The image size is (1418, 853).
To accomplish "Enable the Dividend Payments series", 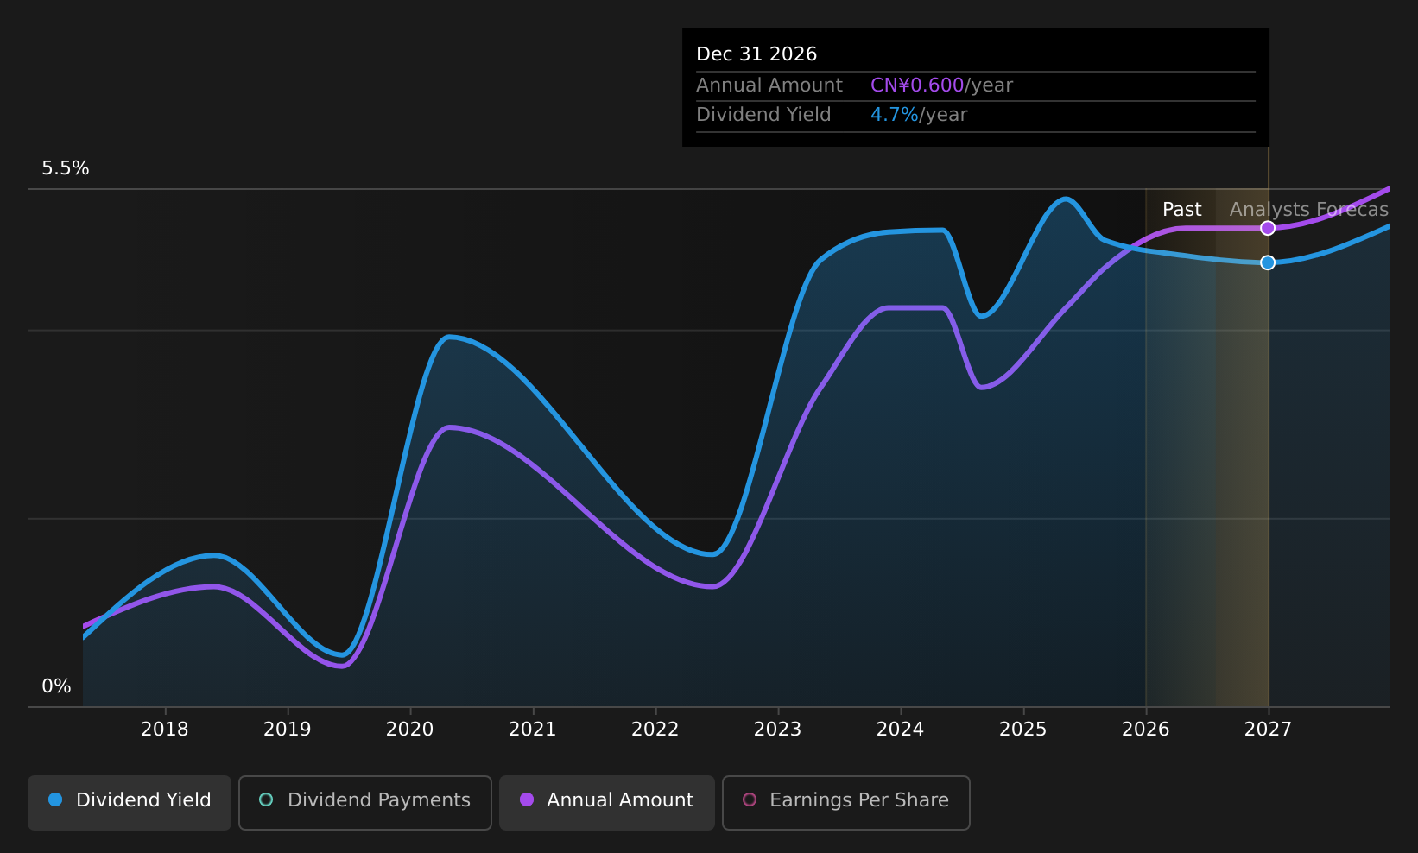I will coord(365,803).
